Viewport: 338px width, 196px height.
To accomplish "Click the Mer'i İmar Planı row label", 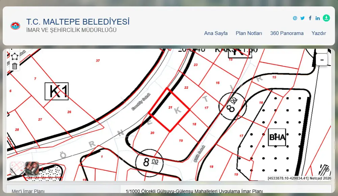I will tap(28, 191).
